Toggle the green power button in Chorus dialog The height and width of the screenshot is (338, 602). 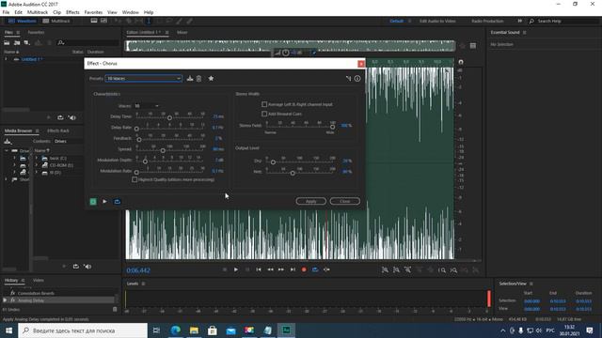[x=93, y=202]
